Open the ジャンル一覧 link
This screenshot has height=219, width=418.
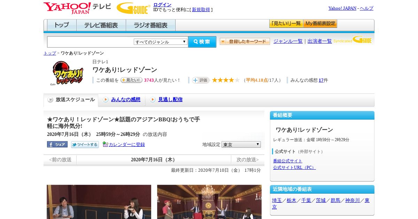(288, 41)
